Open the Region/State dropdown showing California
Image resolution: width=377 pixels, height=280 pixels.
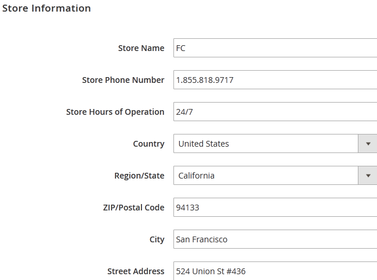pos(266,176)
